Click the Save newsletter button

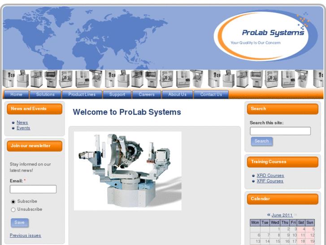(19, 223)
